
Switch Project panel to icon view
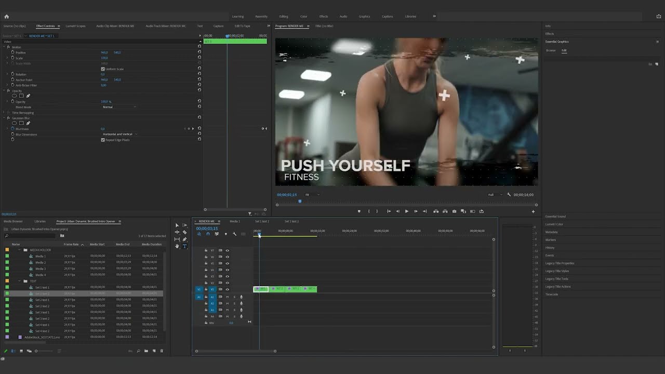coord(21,351)
